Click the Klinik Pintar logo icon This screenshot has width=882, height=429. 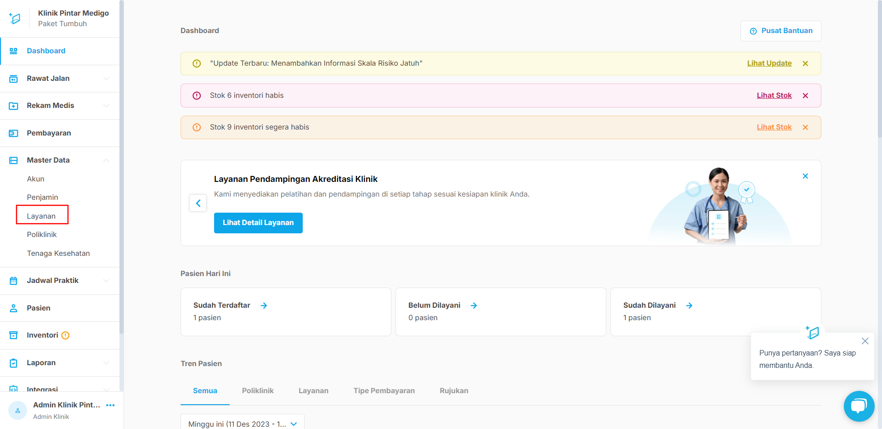(15, 18)
